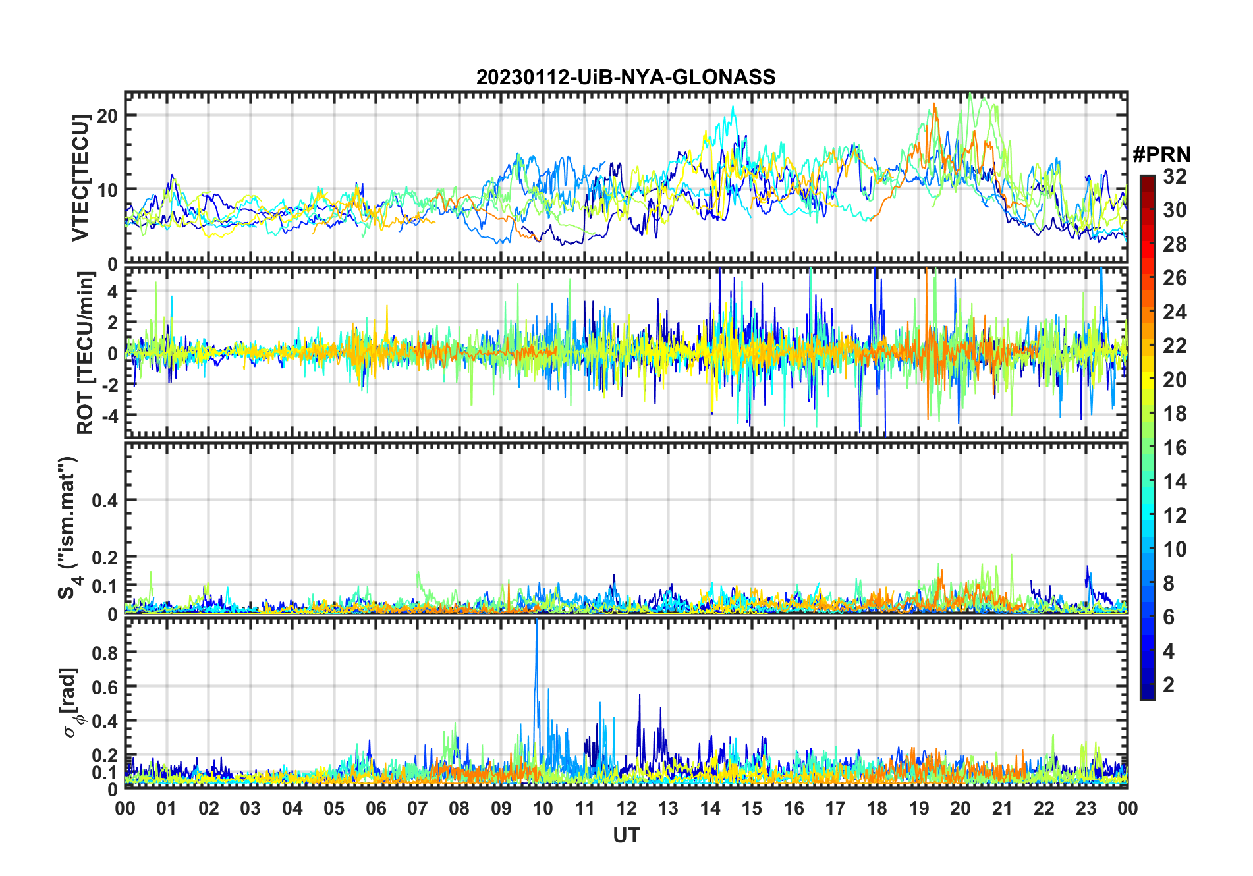Select the ROT [TECU/min] y-axis label
The height and width of the screenshot is (876, 1253).
coord(86,353)
